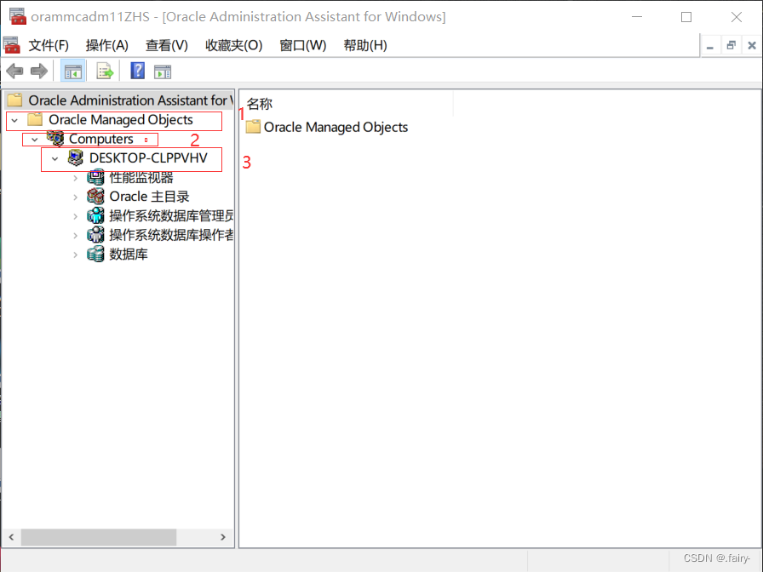
Task: Open the 帮助(H) menu
Action: 365,45
